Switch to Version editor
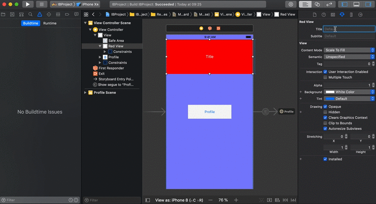 [329, 4]
